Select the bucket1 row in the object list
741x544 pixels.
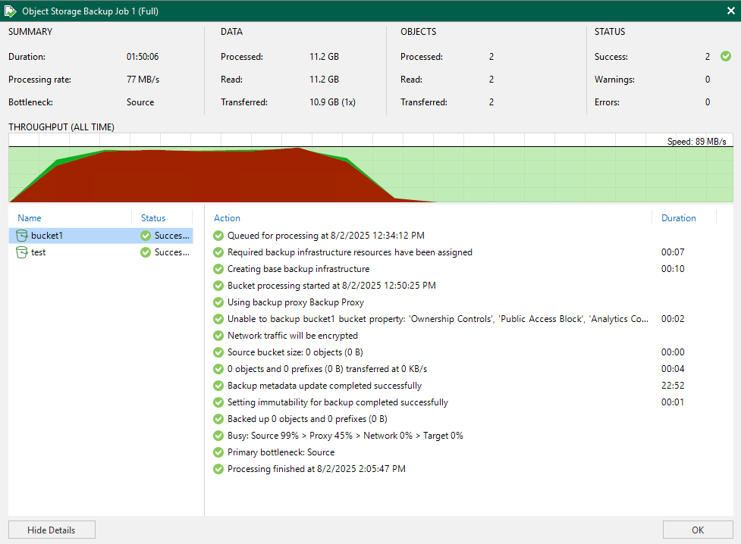101,235
